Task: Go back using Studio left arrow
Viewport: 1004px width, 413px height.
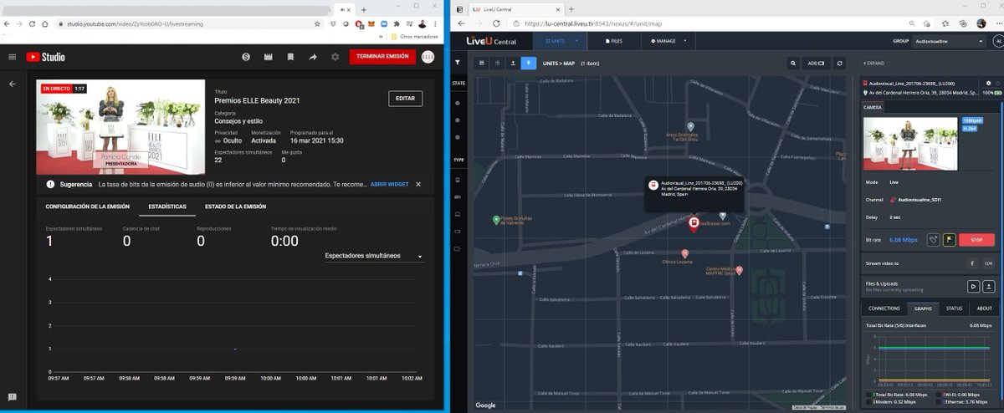Action: (x=12, y=84)
